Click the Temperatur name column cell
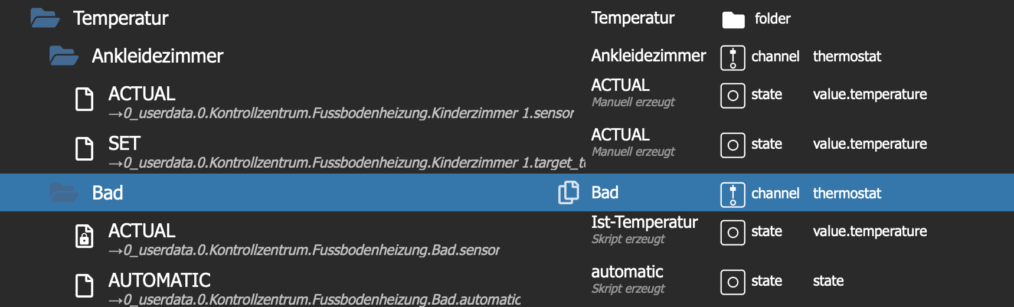Screen dimensions: 1014x307 (633, 18)
